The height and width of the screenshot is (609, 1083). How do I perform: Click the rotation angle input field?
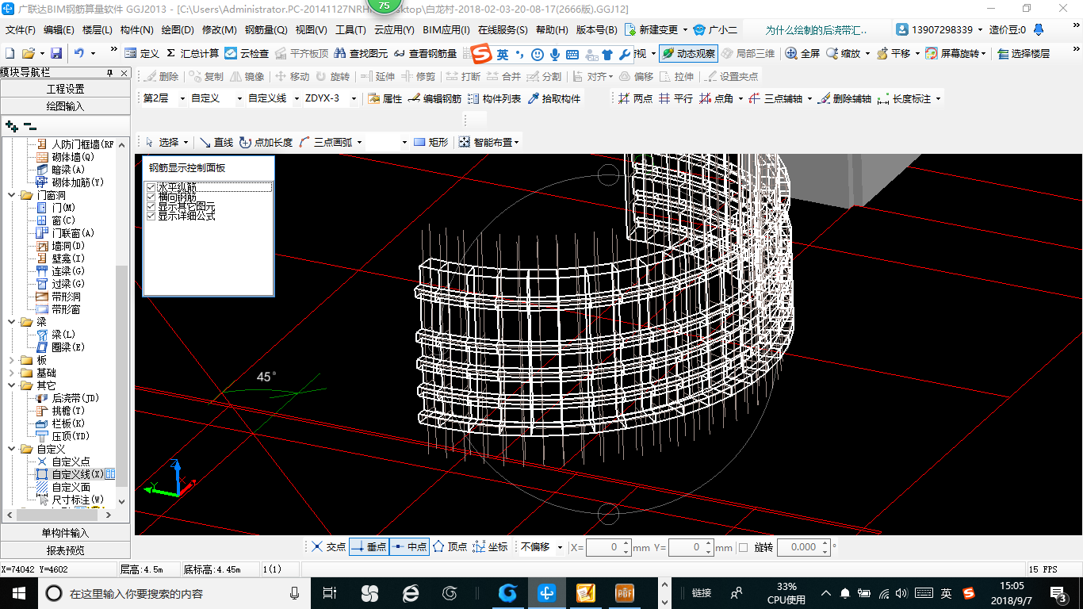(803, 547)
